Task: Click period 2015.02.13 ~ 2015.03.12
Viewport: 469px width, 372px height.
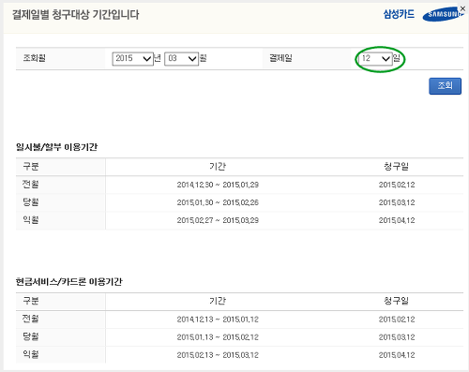Action: click(218, 355)
